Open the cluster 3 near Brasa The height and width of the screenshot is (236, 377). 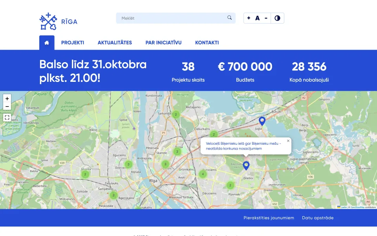177,151
